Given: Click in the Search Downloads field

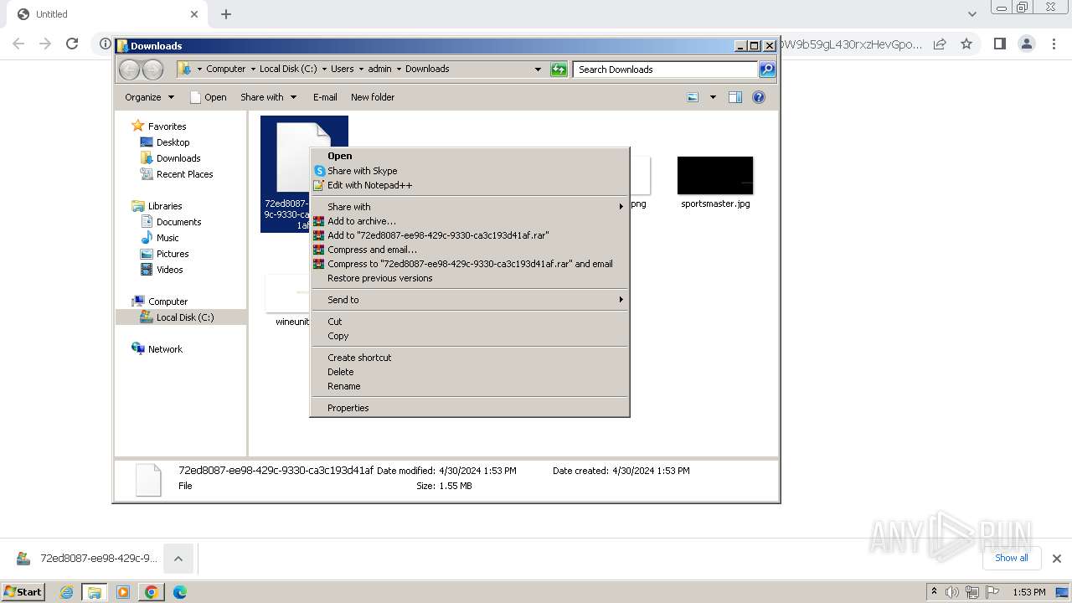Looking at the screenshot, I should (666, 70).
